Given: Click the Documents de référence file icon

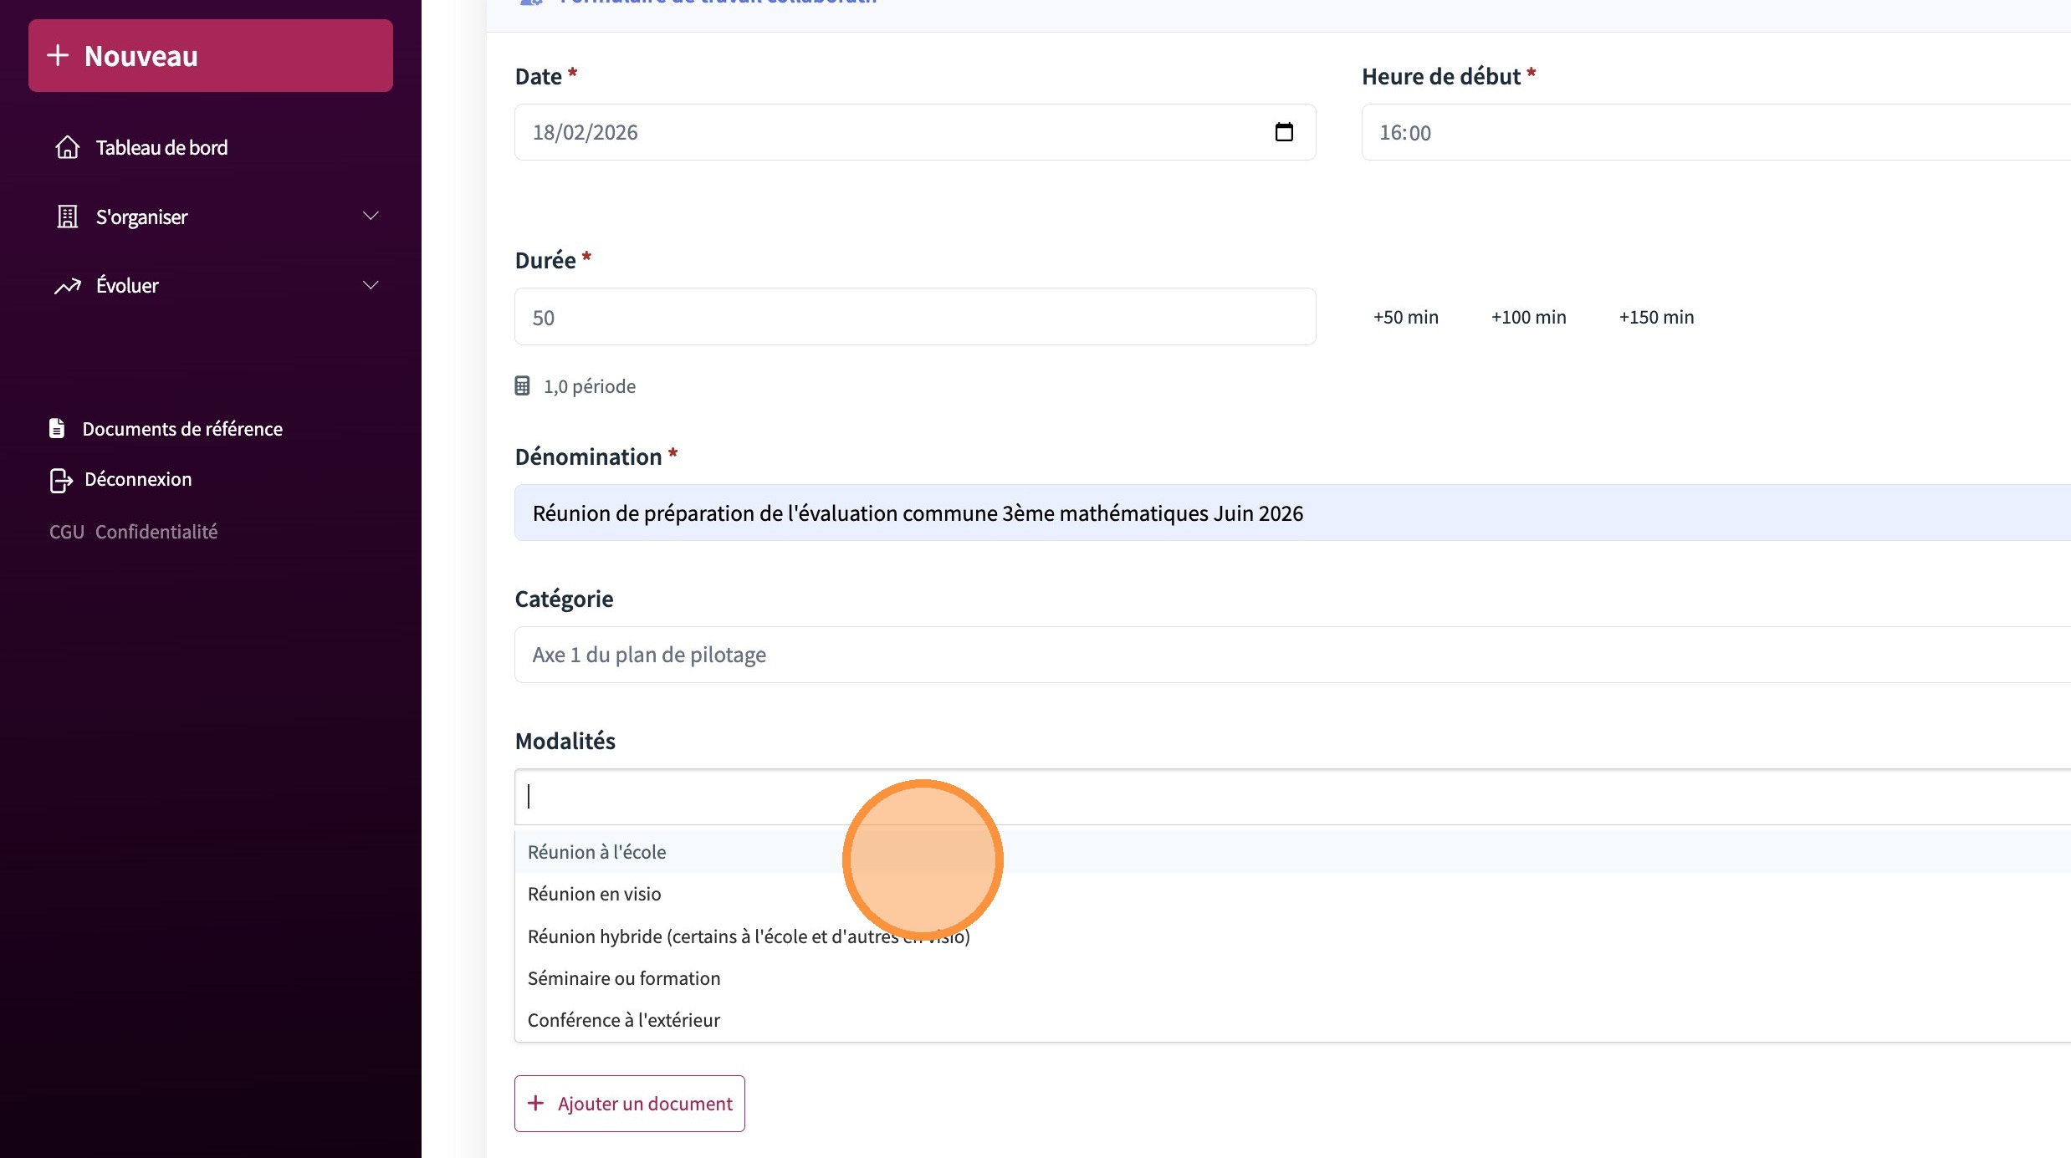Looking at the screenshot, I should pyautogui.click(x=57, y=428).
